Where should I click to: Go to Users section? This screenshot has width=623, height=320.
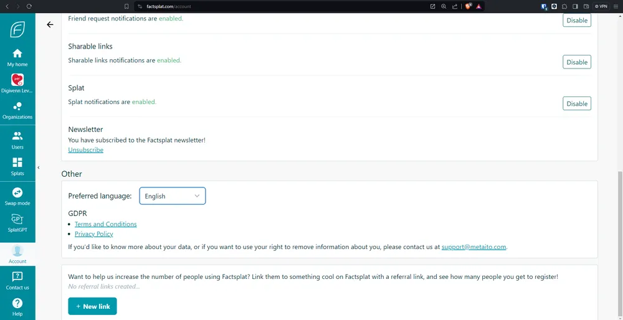[17, 140]
